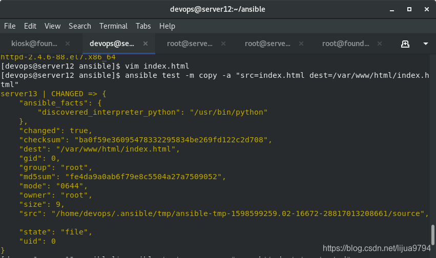Close the terminal window
This screenshot has width=436, height=258.
click(x=427, y=9)
